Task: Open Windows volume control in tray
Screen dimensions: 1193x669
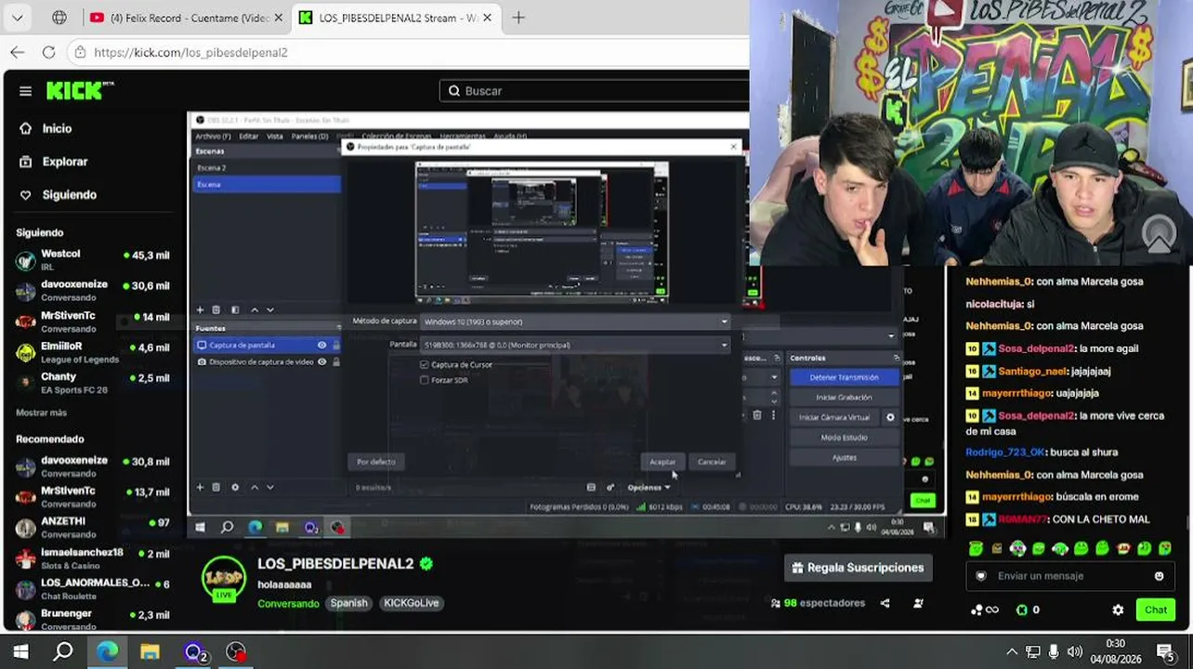Action: tap(1075, 651)
